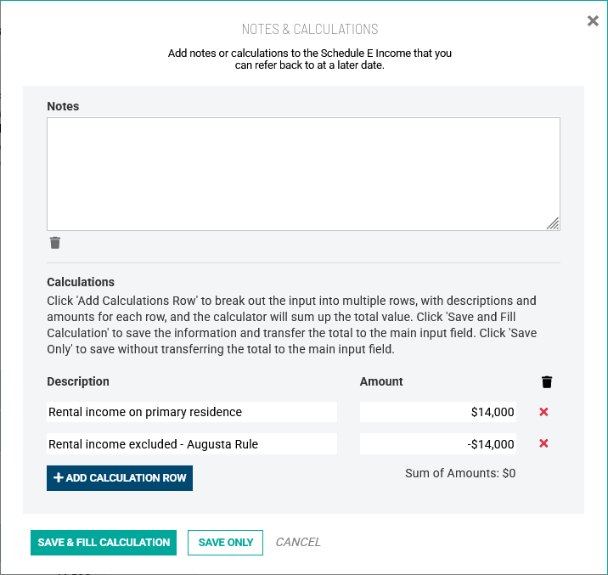Choose the Save Only button
This screenshot has width=608, height=575.
click(x=225, y=543)
